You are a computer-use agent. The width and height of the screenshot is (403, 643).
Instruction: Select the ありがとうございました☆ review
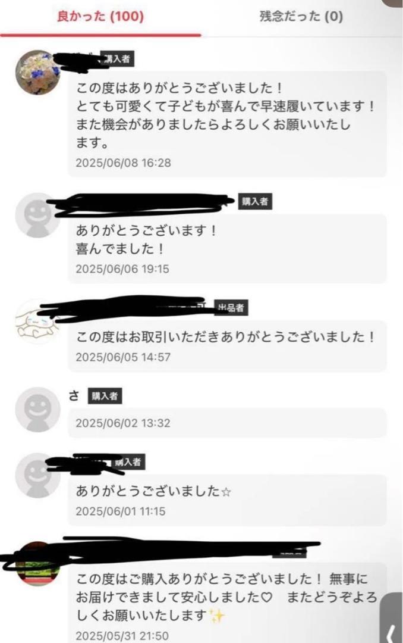click(x=227, y=500)
